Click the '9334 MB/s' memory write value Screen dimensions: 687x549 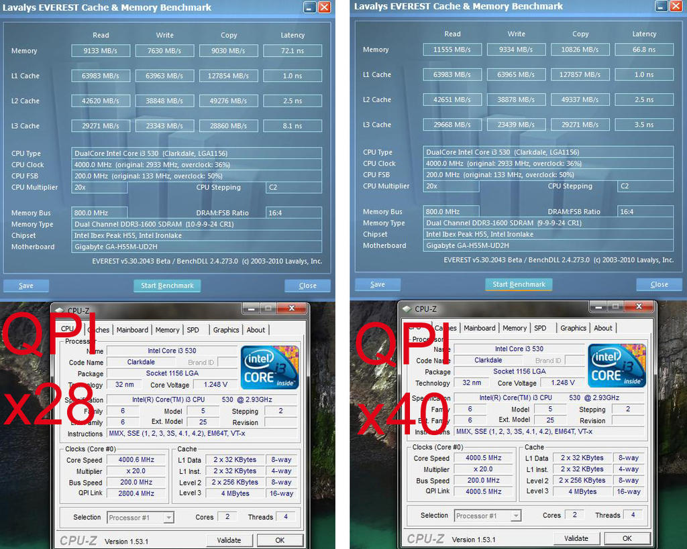point(517,50)
